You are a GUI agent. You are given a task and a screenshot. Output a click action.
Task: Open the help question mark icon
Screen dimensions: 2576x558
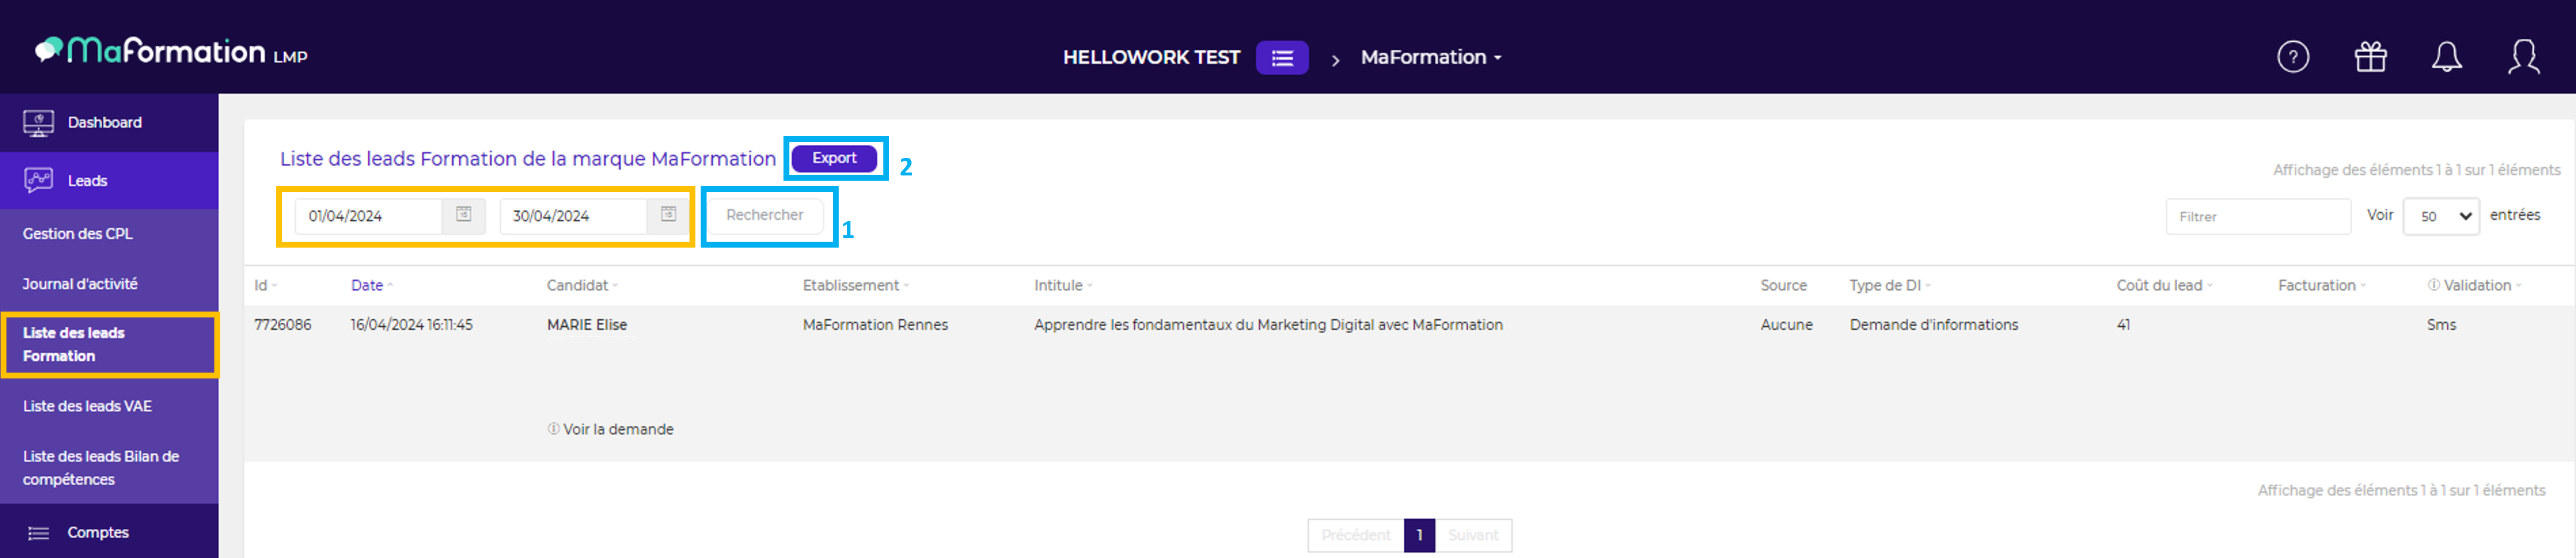(x=2292, y=57)
